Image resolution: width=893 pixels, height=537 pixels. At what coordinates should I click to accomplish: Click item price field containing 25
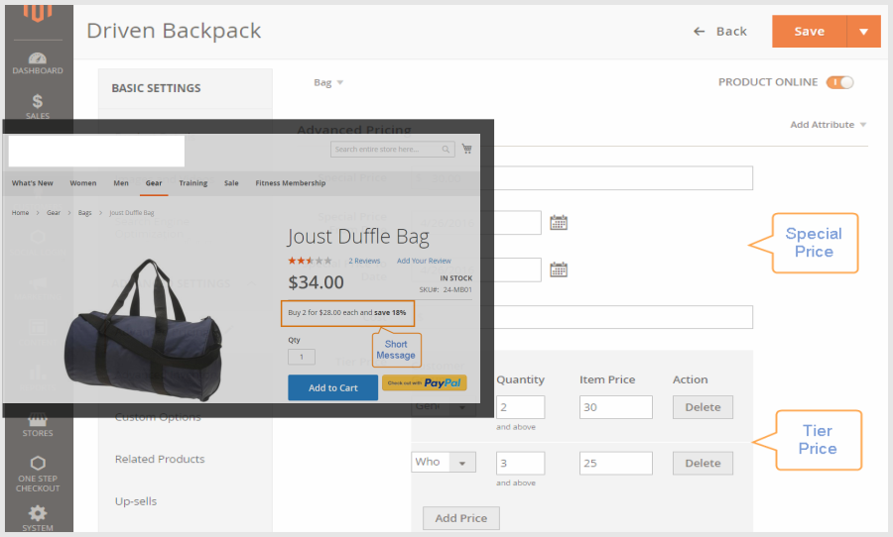point(615,463)
